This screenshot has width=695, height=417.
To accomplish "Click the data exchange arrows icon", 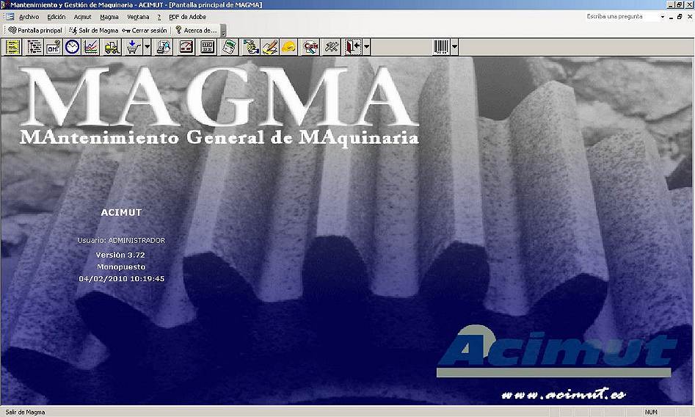I will 251,46.
